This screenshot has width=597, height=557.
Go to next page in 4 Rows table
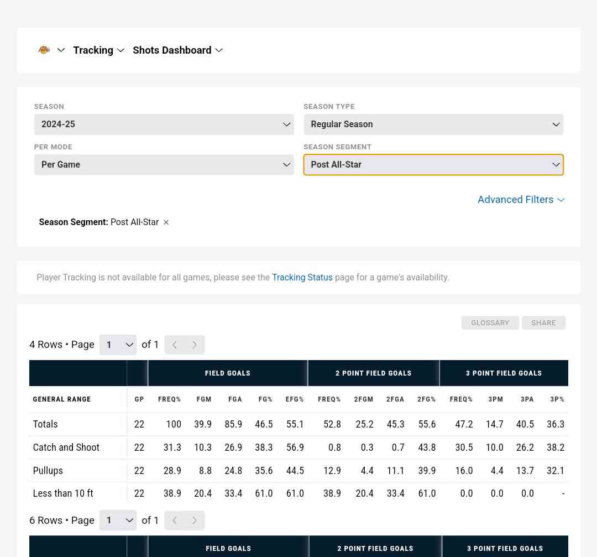tap(195, 345)
